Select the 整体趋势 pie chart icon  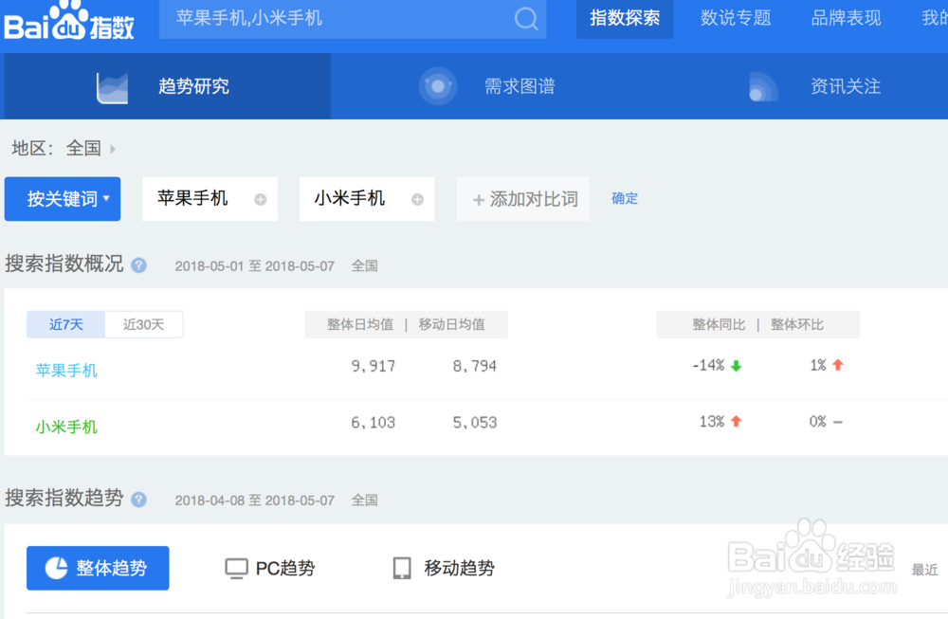point(57,568)
